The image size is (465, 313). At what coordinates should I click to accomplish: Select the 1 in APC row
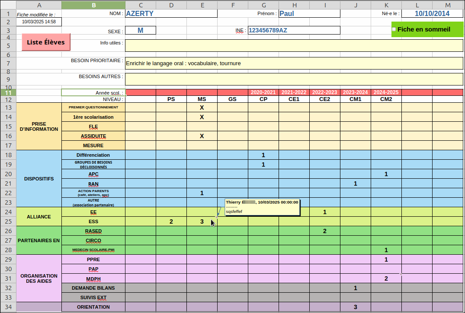point(386,174)
